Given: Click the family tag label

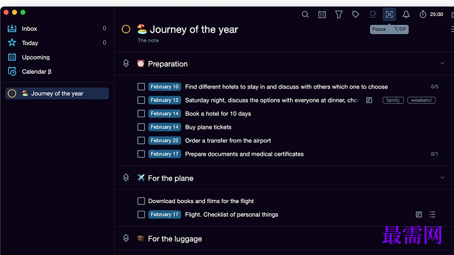Looking at the screenshot, I should pyautogui.click(x=393, y=100).
